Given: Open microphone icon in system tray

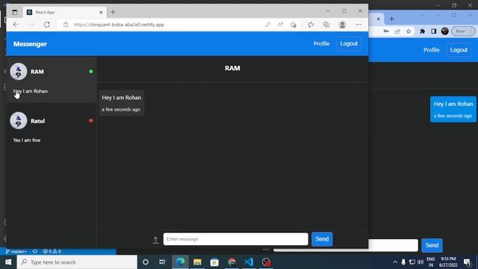Looking at the screenshot, I should (x=403, y=262).
